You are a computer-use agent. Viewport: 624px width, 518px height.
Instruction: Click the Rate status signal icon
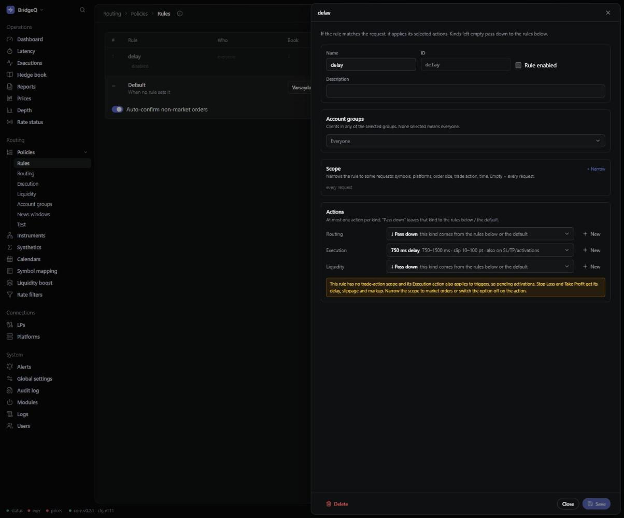click(x=10, y=122)
